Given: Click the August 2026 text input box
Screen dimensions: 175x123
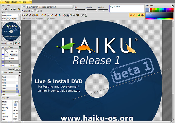Looking at the screenshot, I should [127, 8].
